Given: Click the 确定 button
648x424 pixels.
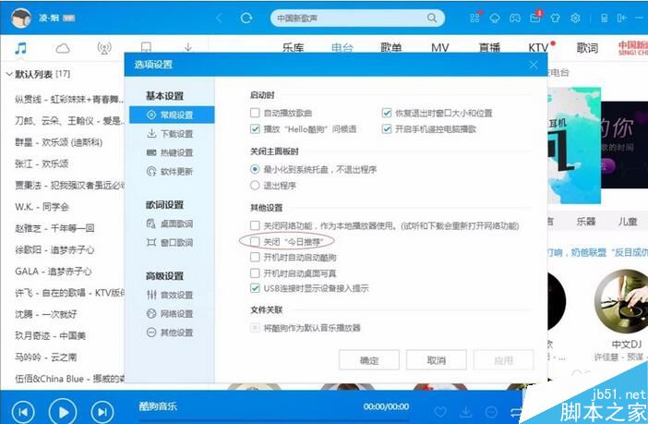Looking at the screenshot, I should [369, 360].
